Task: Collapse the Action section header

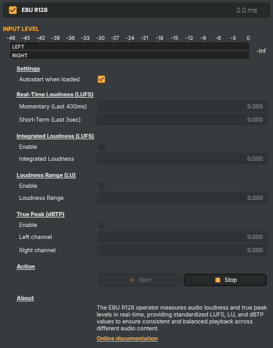Action: (26, 267)
